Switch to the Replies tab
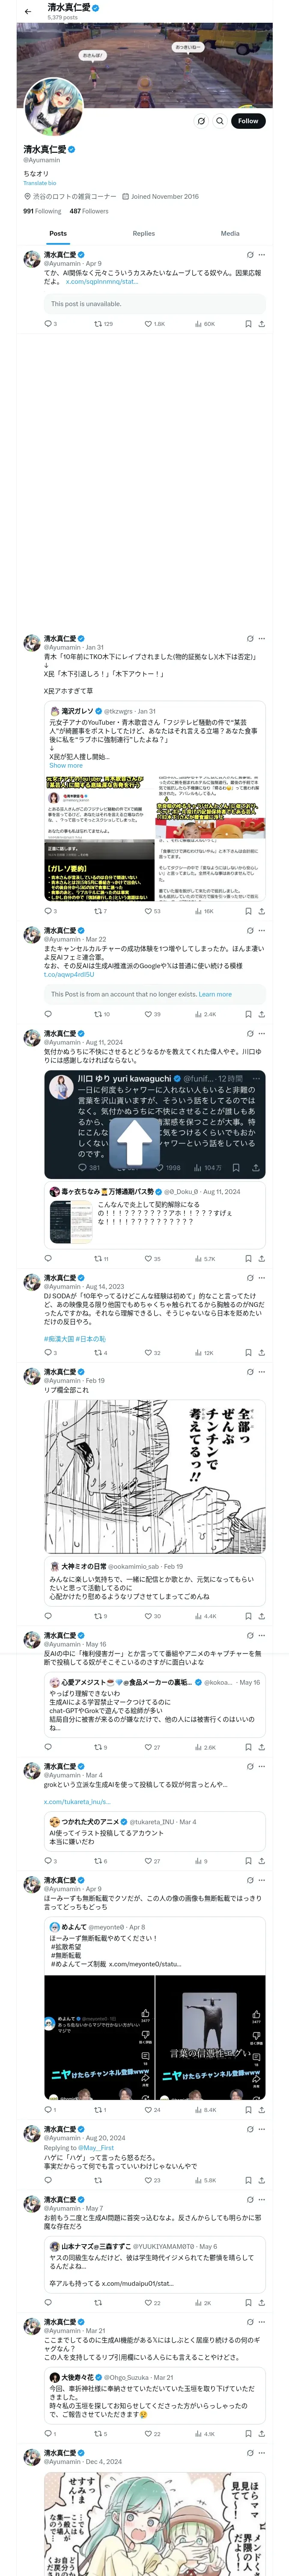Screen dimensions: 289x2576 [x=143, y=233]
